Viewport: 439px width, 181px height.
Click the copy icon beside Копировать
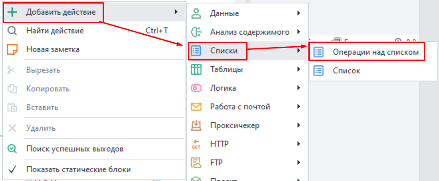click(x=12, y=89)
